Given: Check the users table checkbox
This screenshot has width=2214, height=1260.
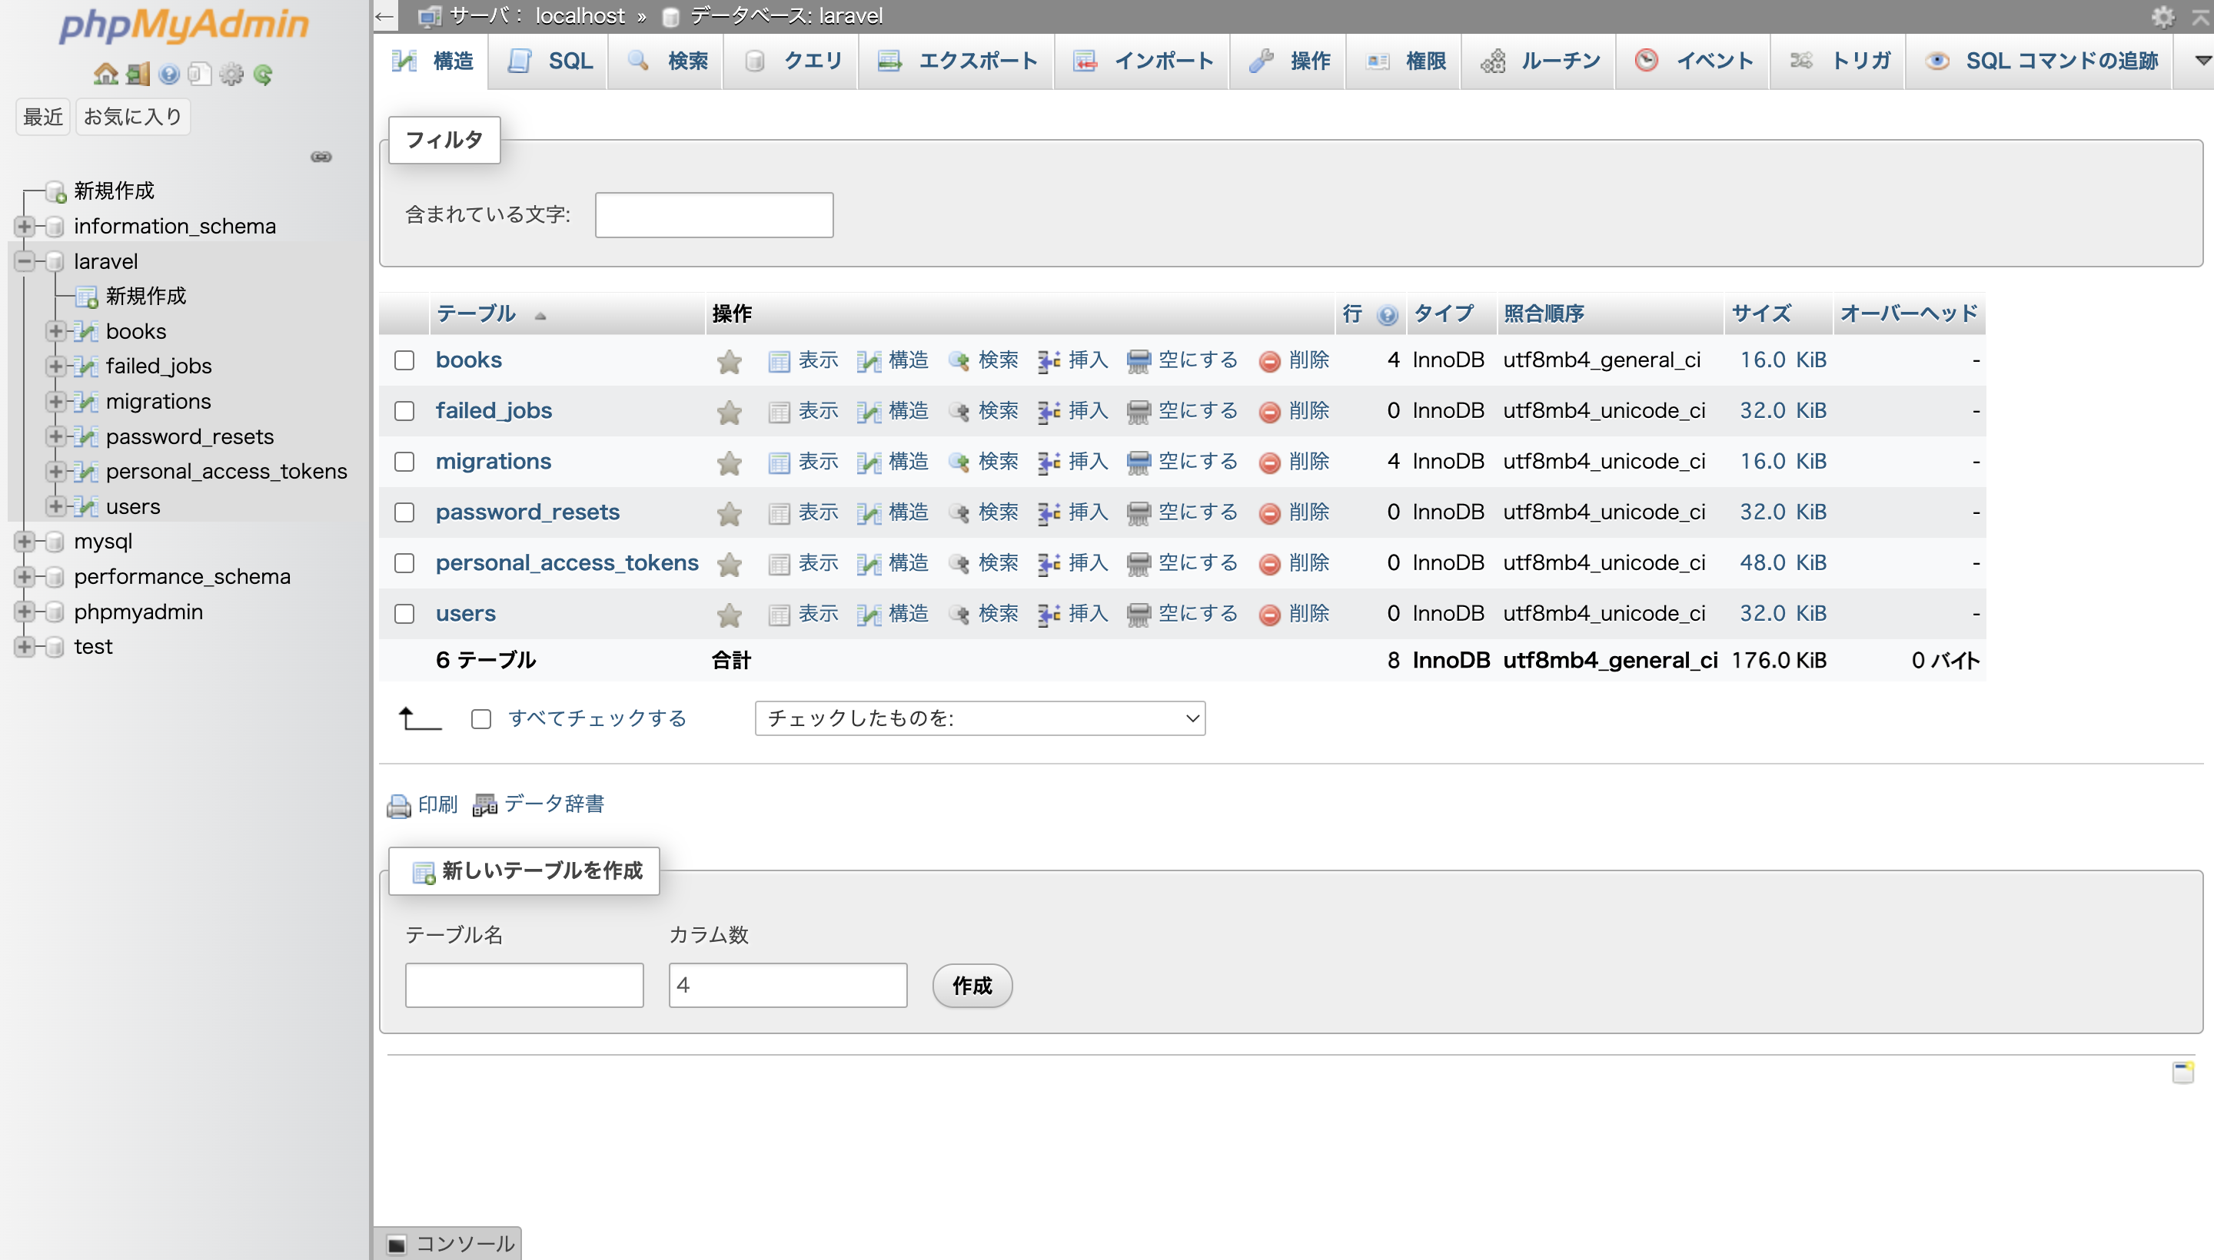Looking at the screenshot, I should [404, 614].
